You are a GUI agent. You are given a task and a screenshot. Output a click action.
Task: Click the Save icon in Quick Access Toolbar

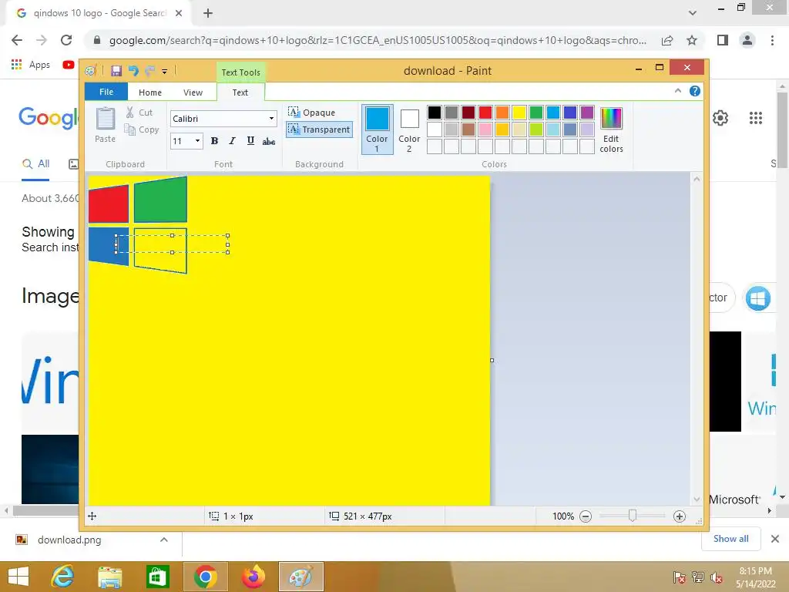point(116,71)
